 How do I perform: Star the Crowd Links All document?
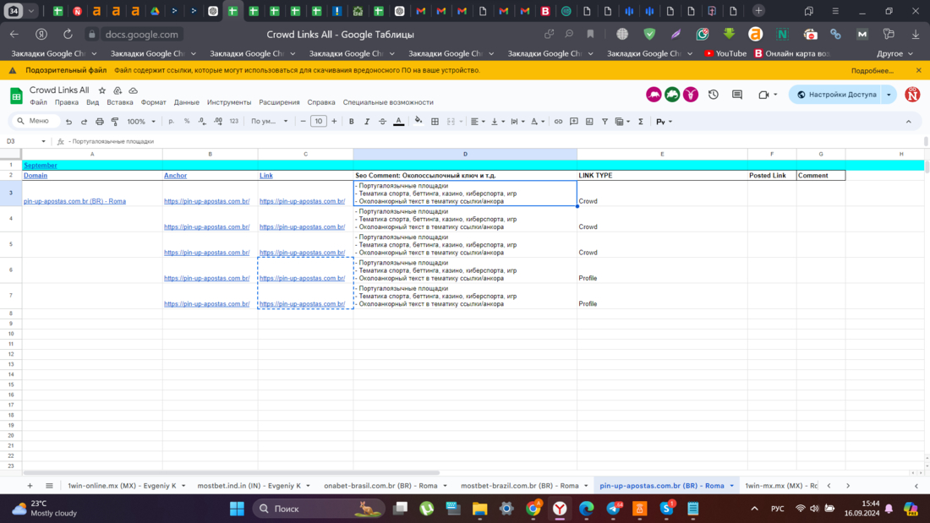pos(102,90)
